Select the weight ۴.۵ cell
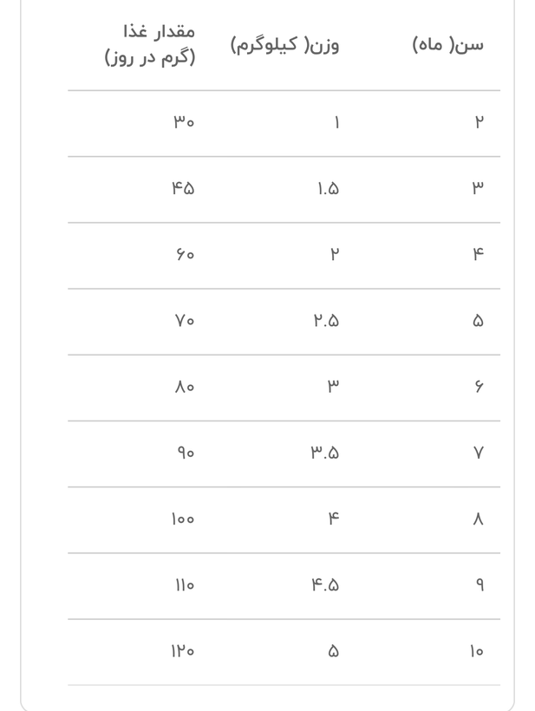 click(x=325, y=585)
